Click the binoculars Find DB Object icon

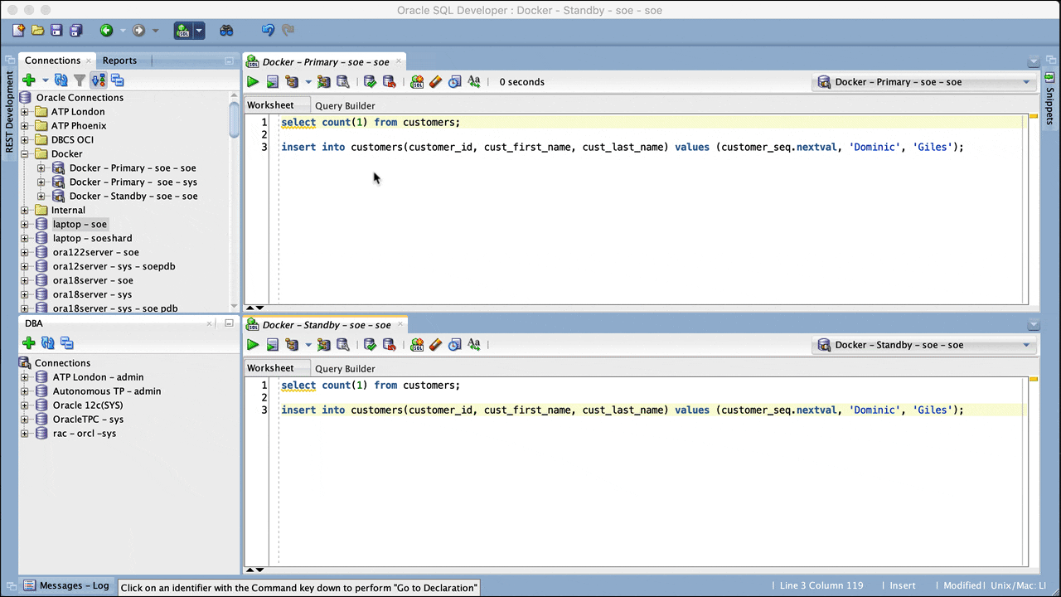pos(226,31)
